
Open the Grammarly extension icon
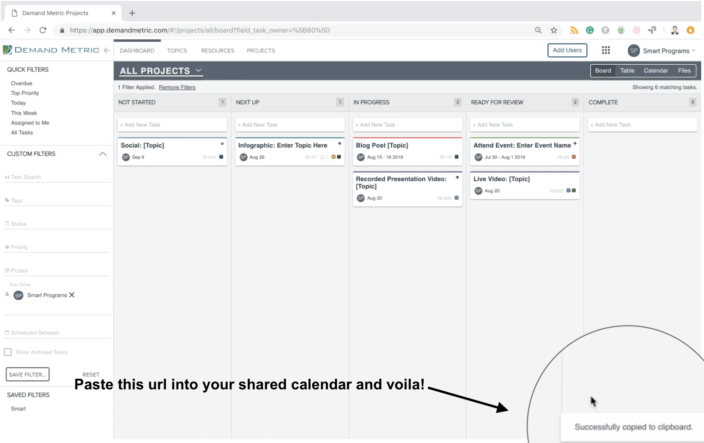(590, 30)
